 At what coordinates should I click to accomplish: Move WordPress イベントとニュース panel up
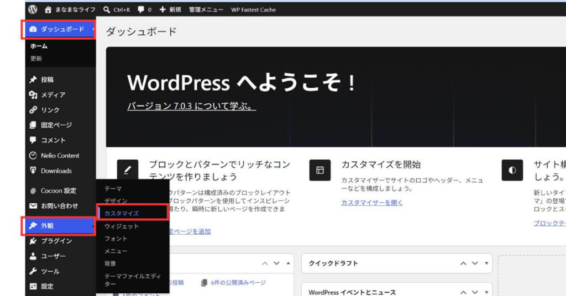464,292
